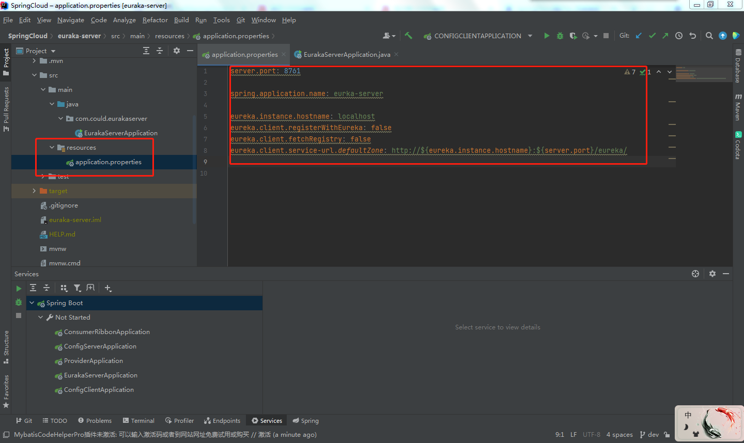Click the Profiler run icon in main toolbar
The width and height of the screenshot is (744, 443).
point(585,36)
